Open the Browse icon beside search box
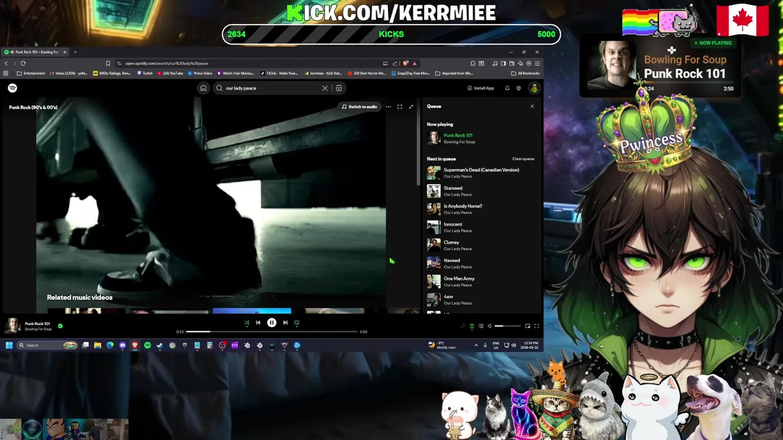The width and height of the screenshot is (783, 440). 339,88
